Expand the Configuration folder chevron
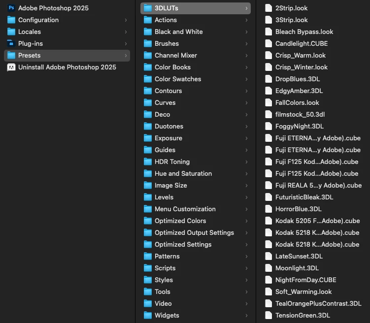Image resolution: width=370 pixels, height=323 pixels. pos(126,20)
